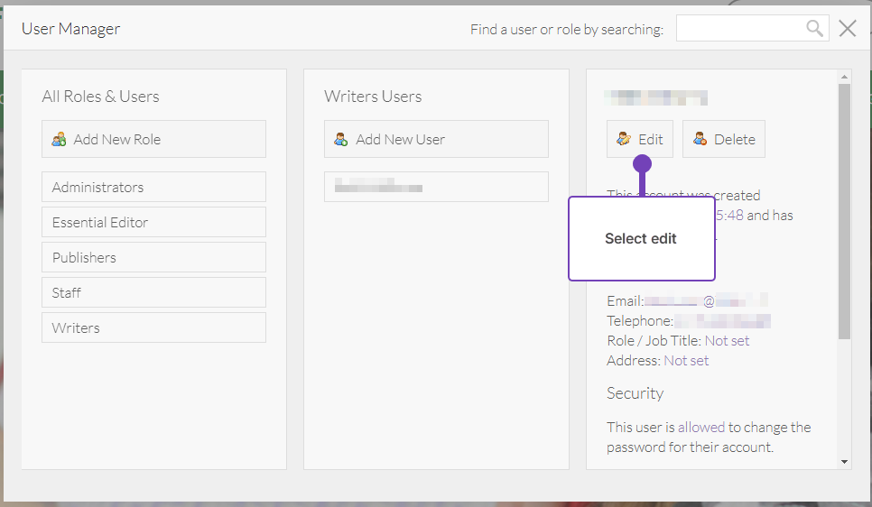Image resolution: width=872 pixels, height=507 pixels.
Task: Click the search magnifier icon
Action: tap(815, 29)
